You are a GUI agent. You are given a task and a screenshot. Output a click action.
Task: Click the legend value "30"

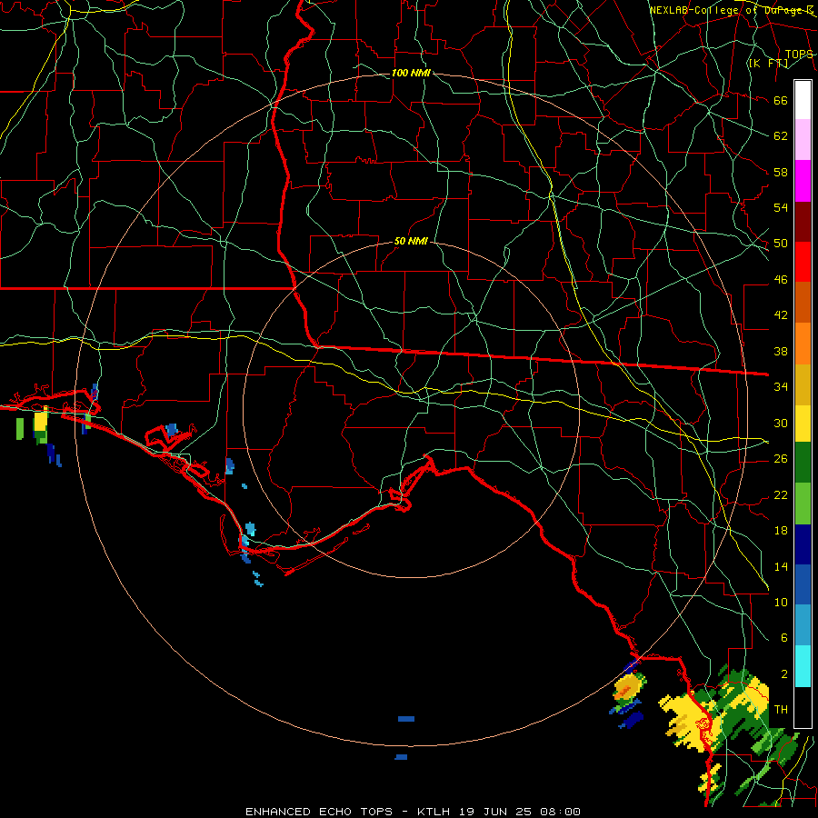point(781,423)
